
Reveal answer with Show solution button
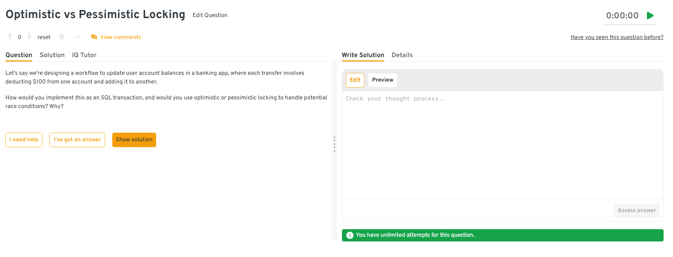[134, 140]
